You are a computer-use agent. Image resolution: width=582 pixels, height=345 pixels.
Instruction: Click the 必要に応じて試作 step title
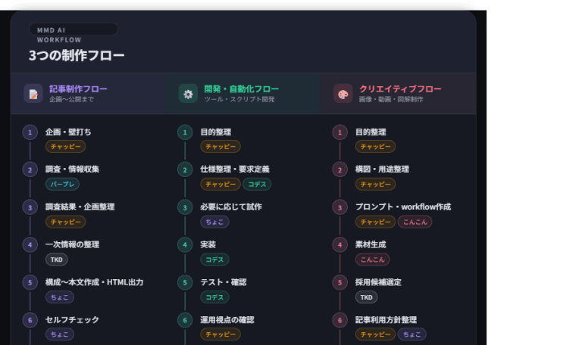[x=231, y=207]
